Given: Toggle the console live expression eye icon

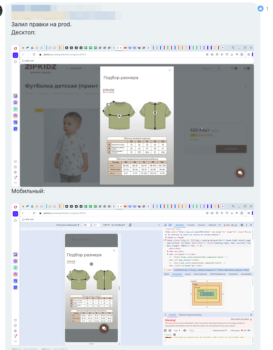Looking at the screenshot, I should tap(185, 331).
